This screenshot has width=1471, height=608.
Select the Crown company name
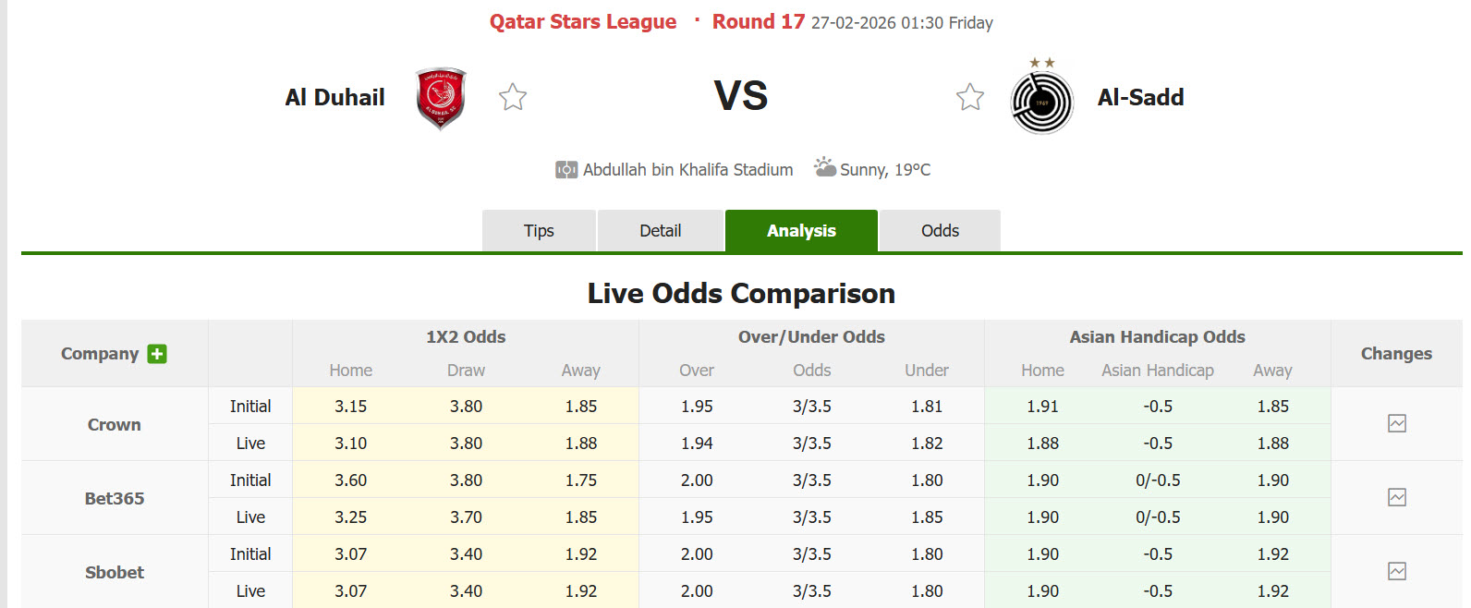click(114, 424)
